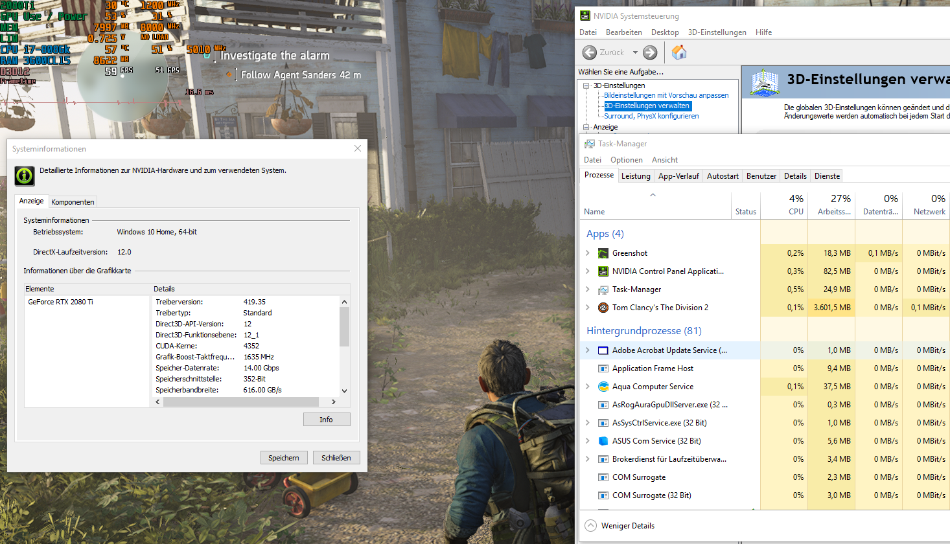950x544 pixels.
Task: Switch to the Autostart tab
Action: pyautogui.click(x=723, y=176)
